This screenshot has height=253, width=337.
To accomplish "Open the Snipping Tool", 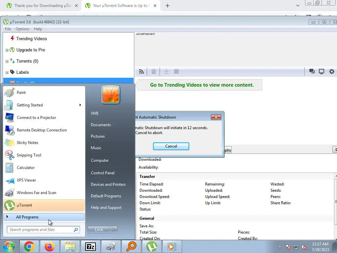I will [44, 155].
